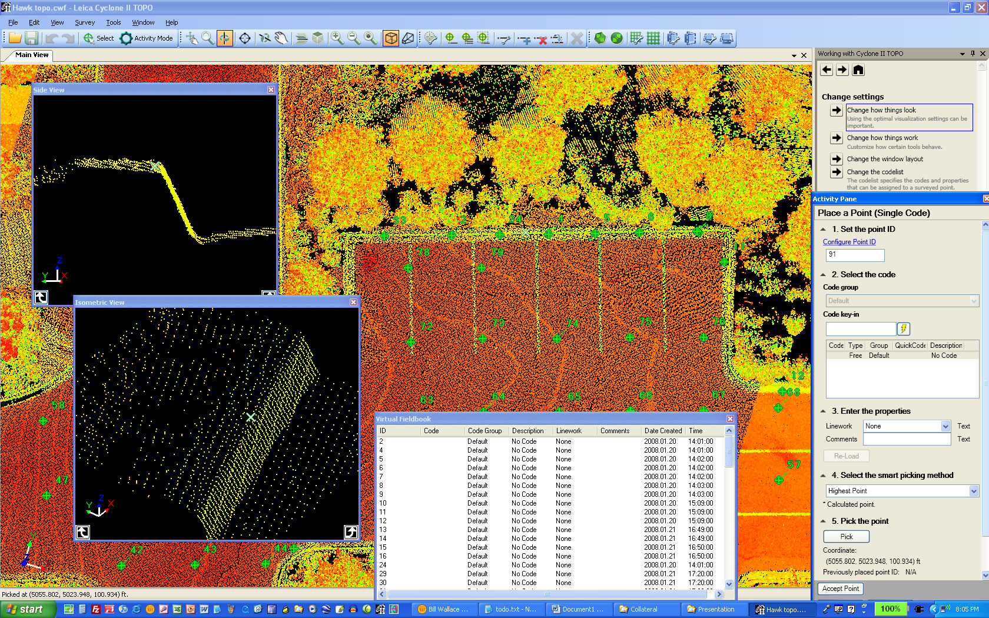Screen dimensions: 989x618
Task: Open the Edit menu
Action: [x=34, y=22]
